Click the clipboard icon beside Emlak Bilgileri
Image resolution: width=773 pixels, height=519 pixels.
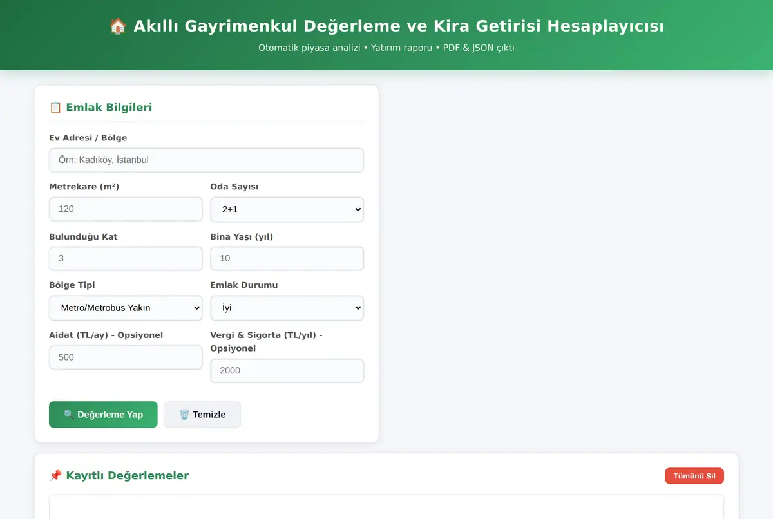55,108
